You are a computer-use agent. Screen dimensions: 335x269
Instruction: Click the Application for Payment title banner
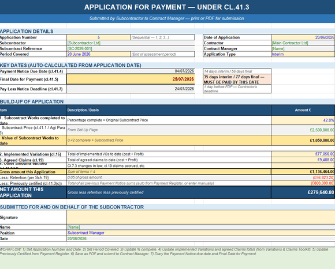click(167, 7)
